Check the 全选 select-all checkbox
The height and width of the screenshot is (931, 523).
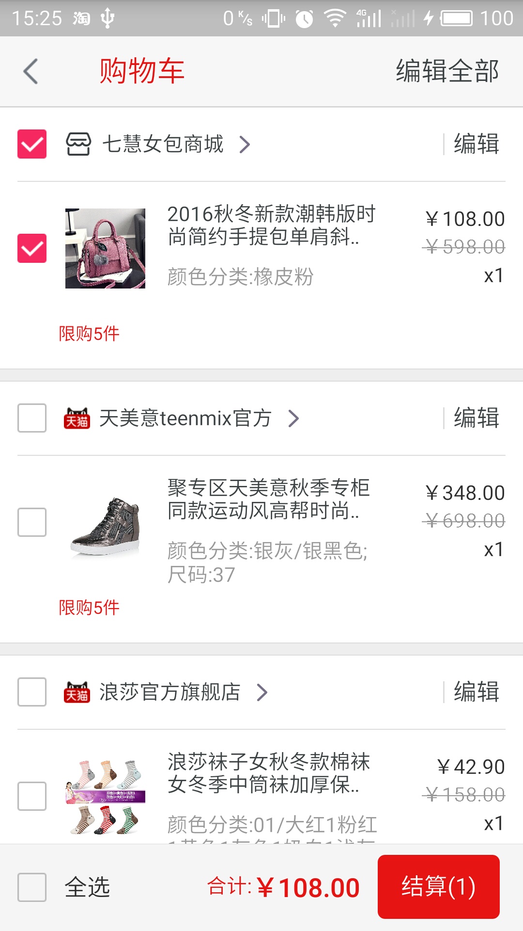coord(32,887)
